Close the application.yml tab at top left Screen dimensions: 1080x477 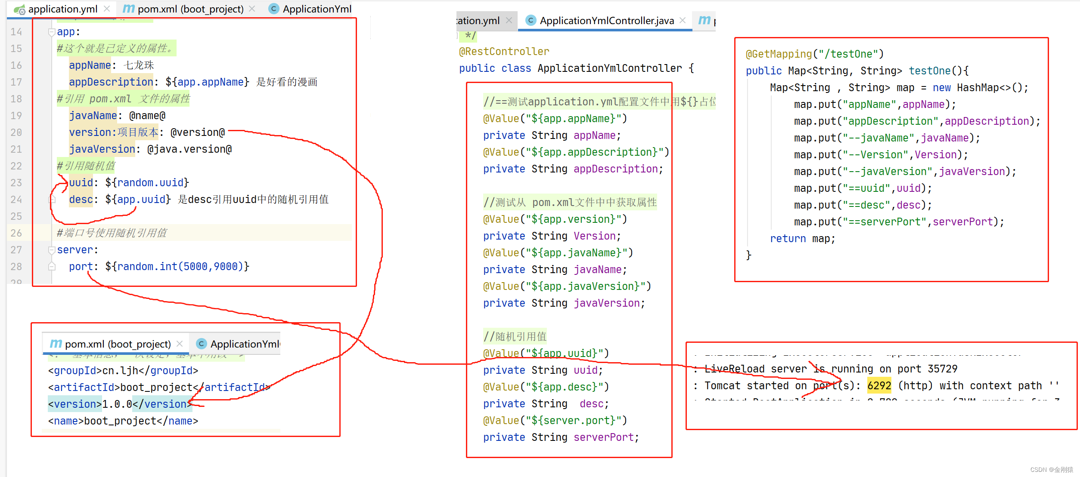(107, 9)
